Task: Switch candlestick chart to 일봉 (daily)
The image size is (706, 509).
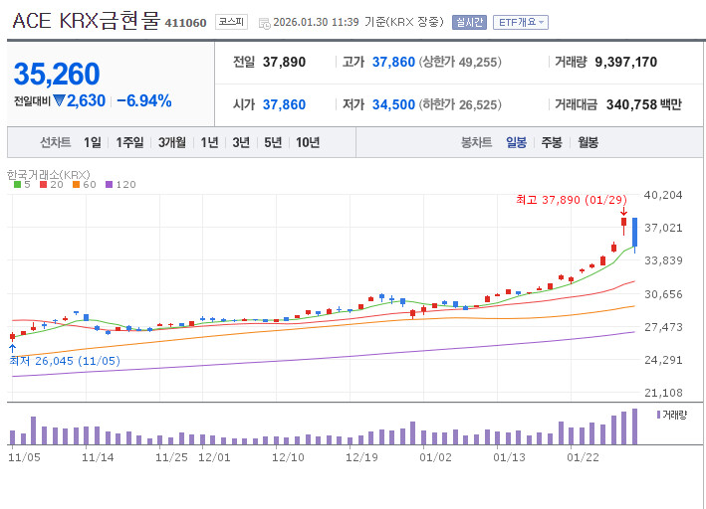Action: (516, 142)
